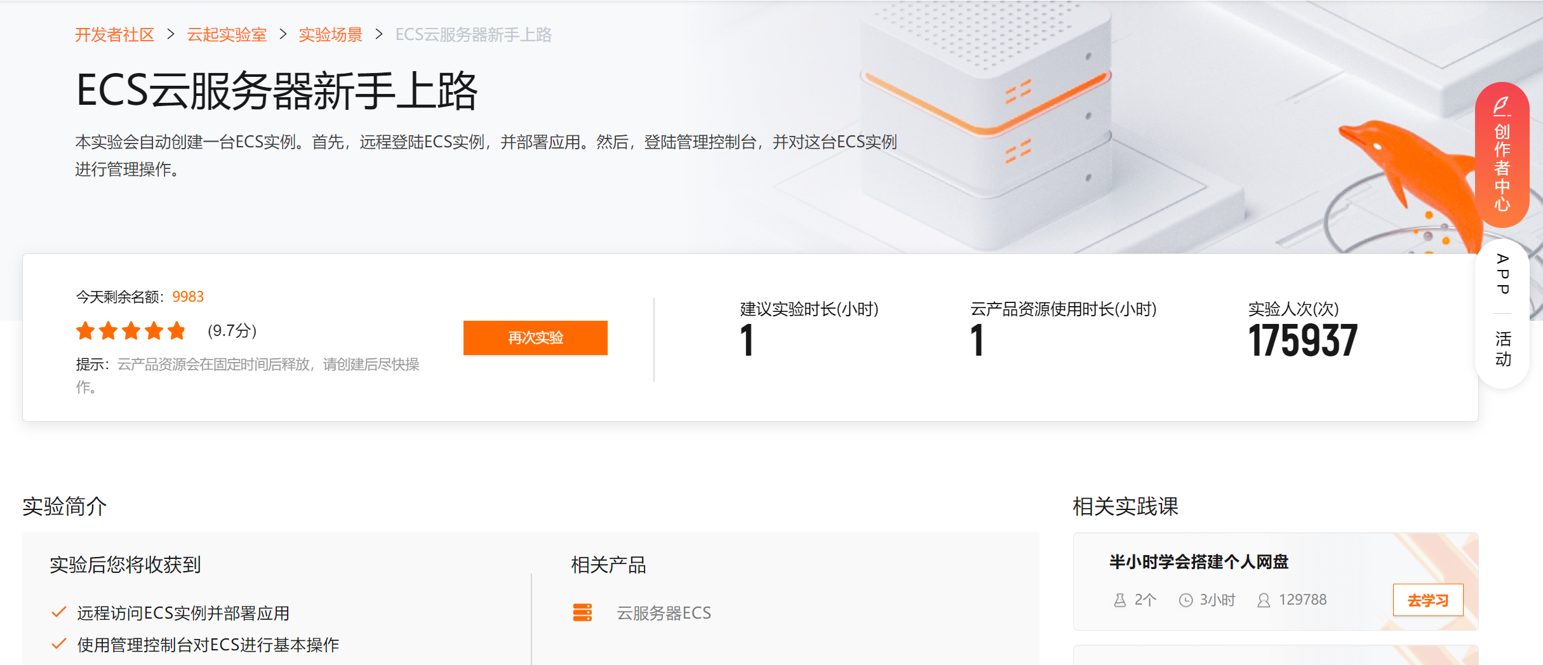Click the clock icon beside 3小时

click(x=1186, y=600)
